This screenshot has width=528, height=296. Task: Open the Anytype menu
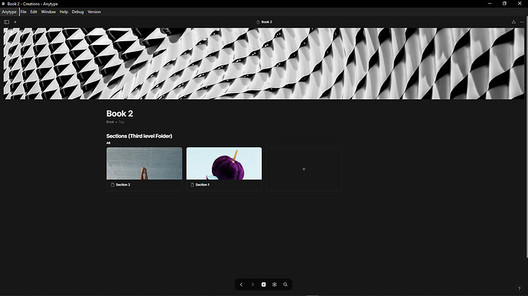click(x=9, y=11)
